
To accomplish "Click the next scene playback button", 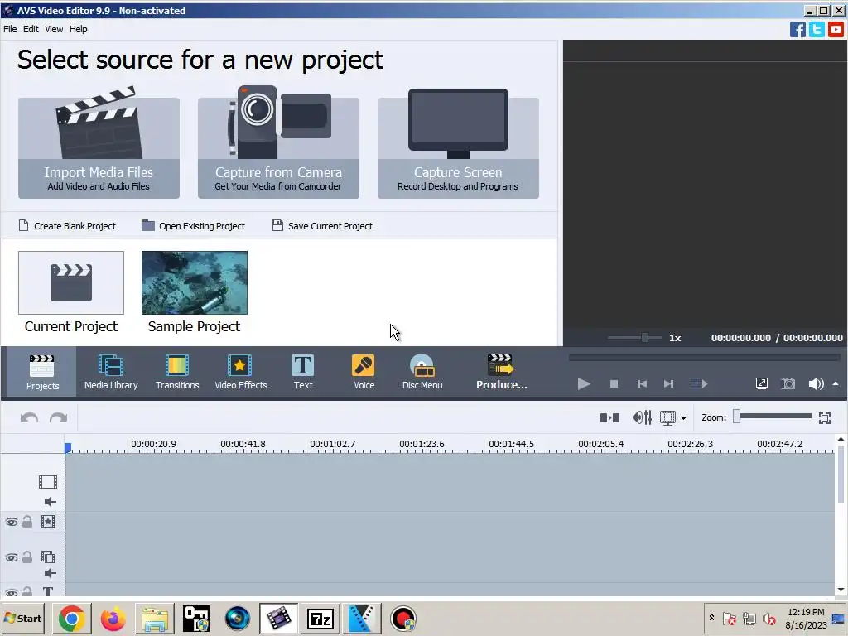I will (x=699, y=384).
